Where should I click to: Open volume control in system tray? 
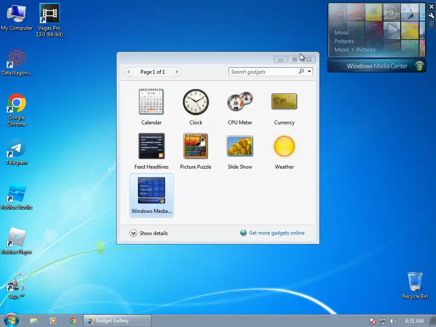(x=393, y=321)
